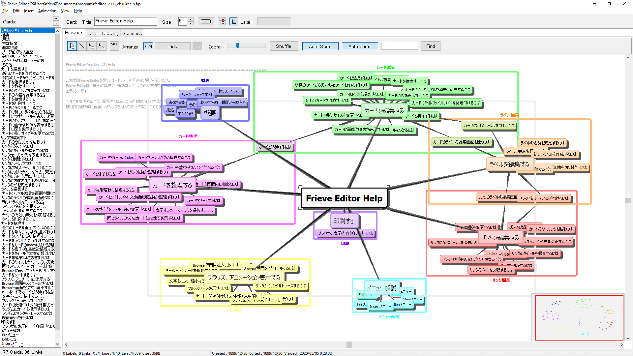Activate the VIEW tool button
The width and height of the screenshot is (633, 356).
(114, 46)
